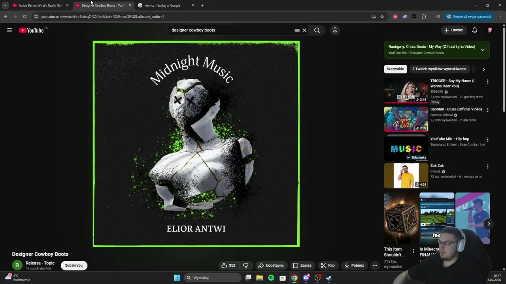506x284 pixels.
Task: Start voice search with the microphone icon
Action: click(335, 30)
